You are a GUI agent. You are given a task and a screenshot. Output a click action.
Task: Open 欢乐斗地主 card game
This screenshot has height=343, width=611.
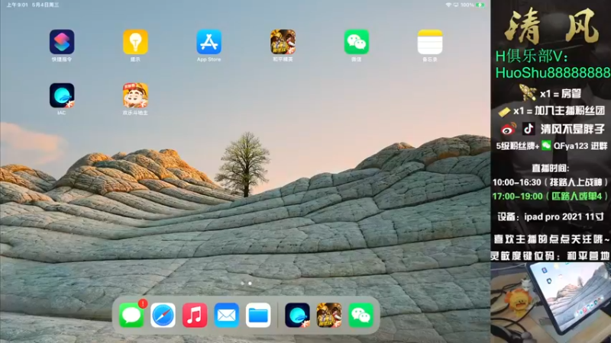pos(135,95)
